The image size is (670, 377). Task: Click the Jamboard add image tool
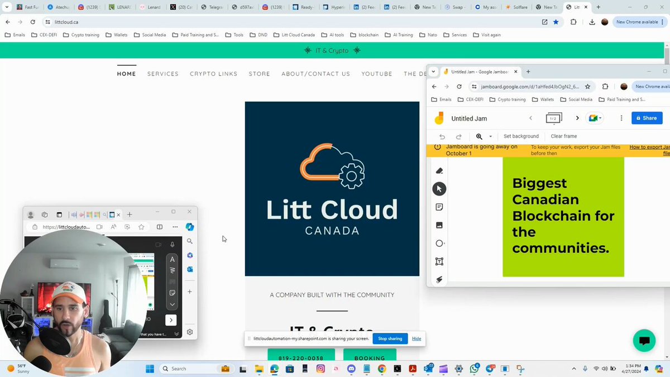pos(439,225)
